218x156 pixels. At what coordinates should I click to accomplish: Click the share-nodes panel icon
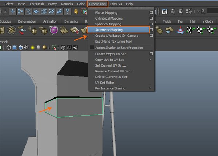click(75, 48)
